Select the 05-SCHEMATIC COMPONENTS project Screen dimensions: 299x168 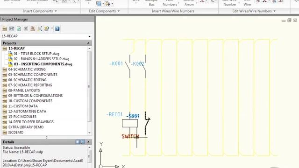tap(33, 75)
